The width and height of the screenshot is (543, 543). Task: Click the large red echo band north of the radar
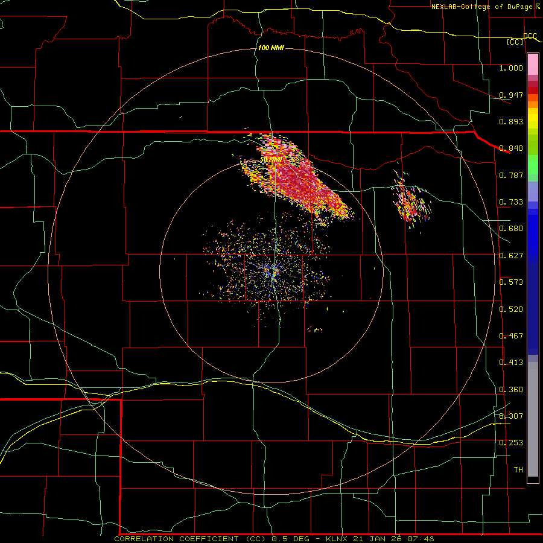click(297, 180)
